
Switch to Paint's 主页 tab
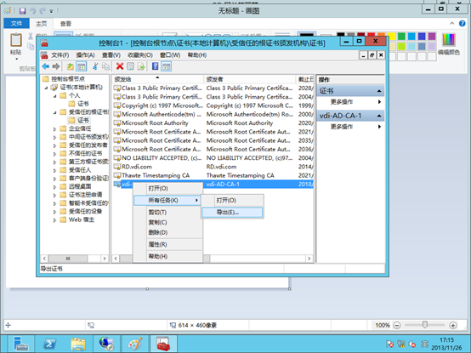41,24
